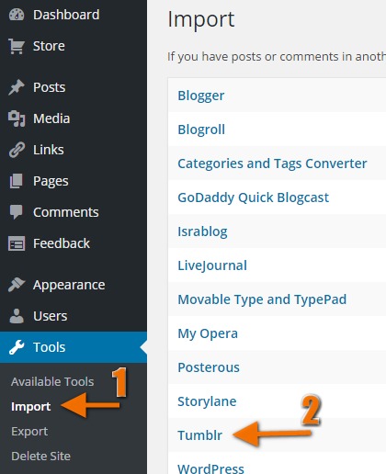Open the Links section

coord(49,150)
